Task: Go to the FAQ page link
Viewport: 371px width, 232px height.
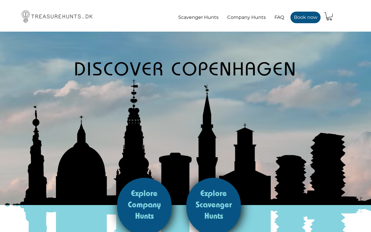Action: point(279,17)
